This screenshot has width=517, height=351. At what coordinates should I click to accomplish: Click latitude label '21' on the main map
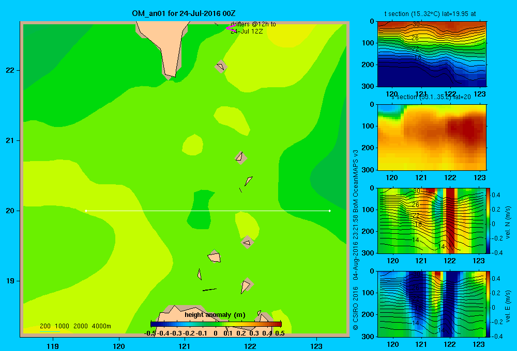tap(10, 140)
